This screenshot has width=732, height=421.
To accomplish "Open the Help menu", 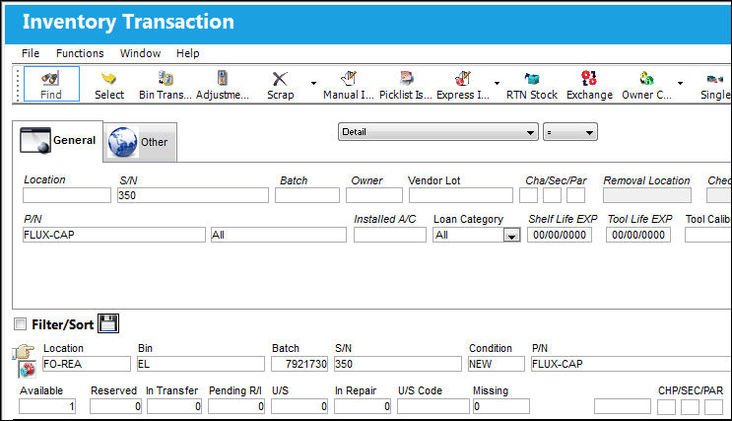I will [x=187, y=53].
